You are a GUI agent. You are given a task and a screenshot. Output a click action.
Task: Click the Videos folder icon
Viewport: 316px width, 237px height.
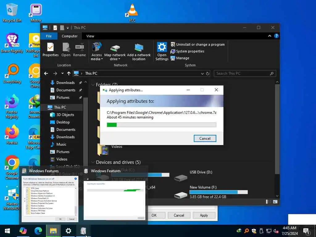[103, 150]
